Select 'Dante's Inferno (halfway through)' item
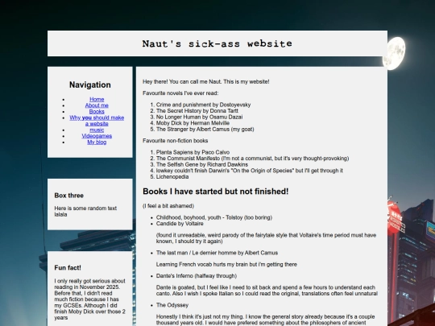The height and width of the screenshot is (326, 435). pos(196,275)
